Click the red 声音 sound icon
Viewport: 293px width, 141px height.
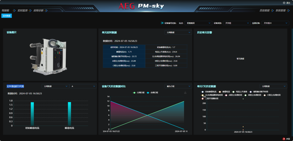point(284,139)
